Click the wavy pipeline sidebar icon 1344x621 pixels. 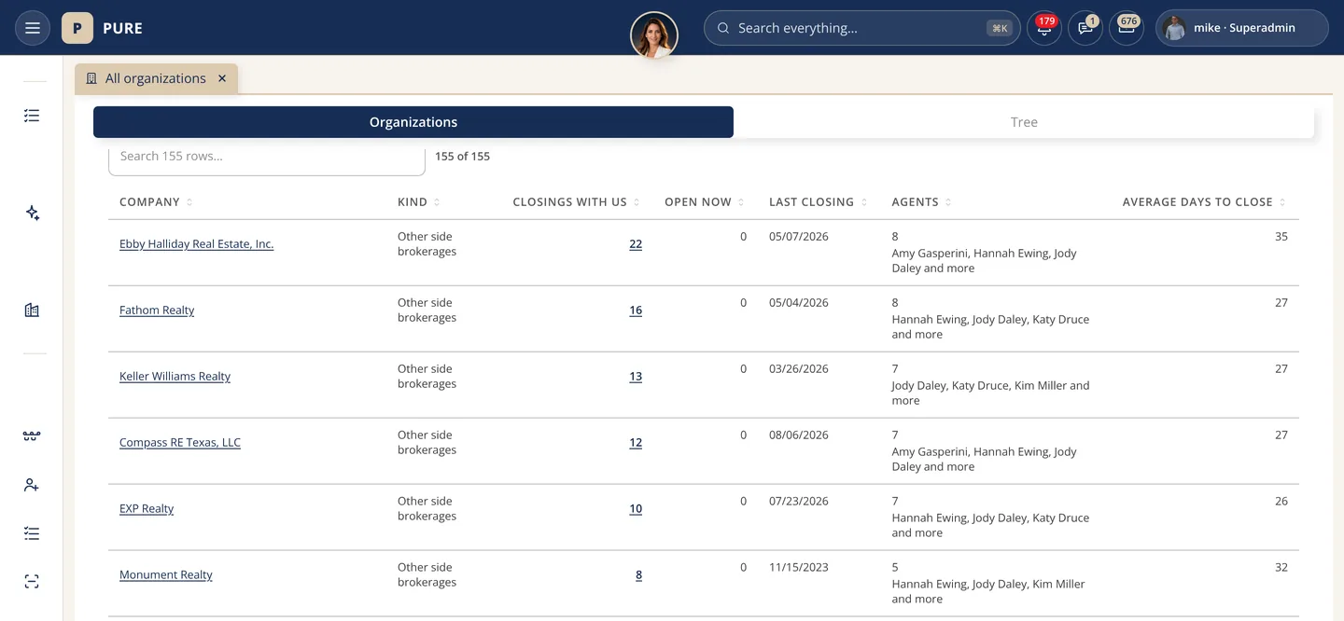32,436
